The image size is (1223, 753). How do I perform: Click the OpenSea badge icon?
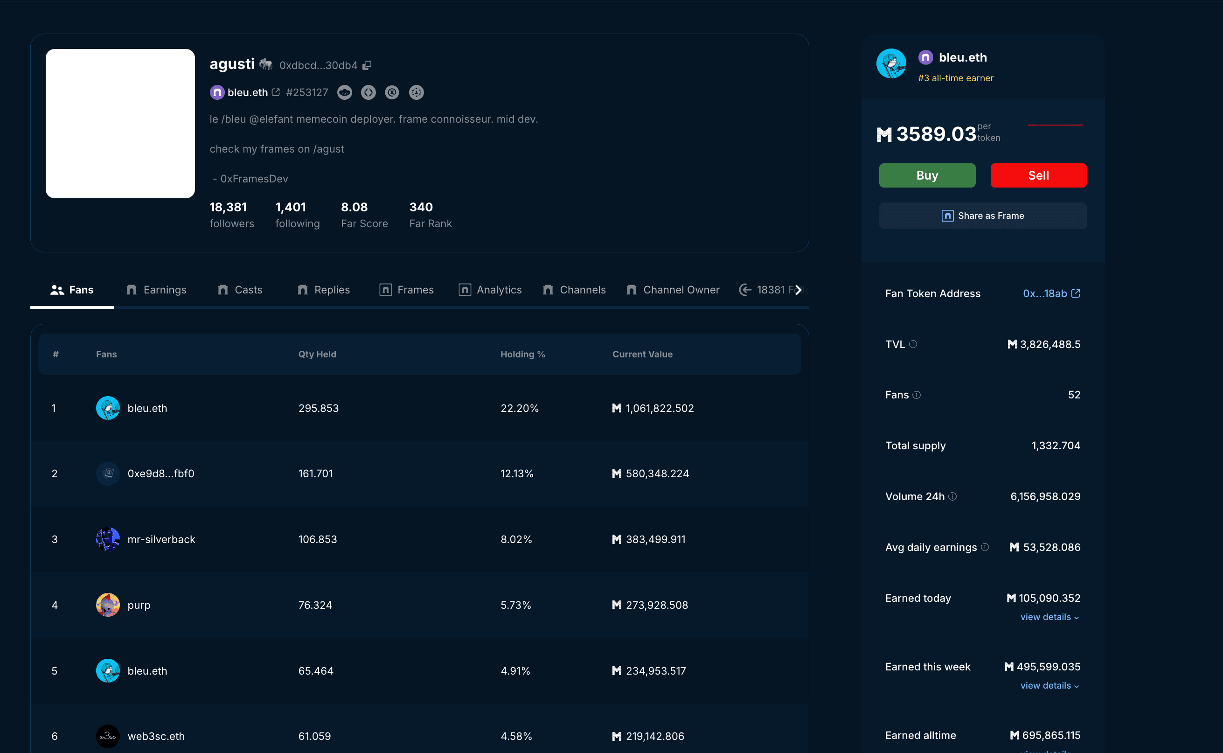(344, 92)
